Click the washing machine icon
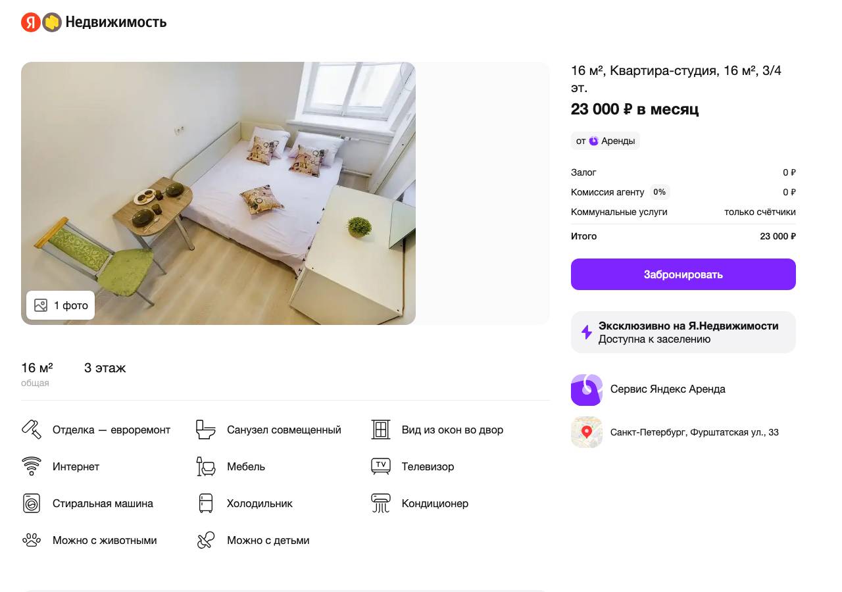 pos(32,503)
